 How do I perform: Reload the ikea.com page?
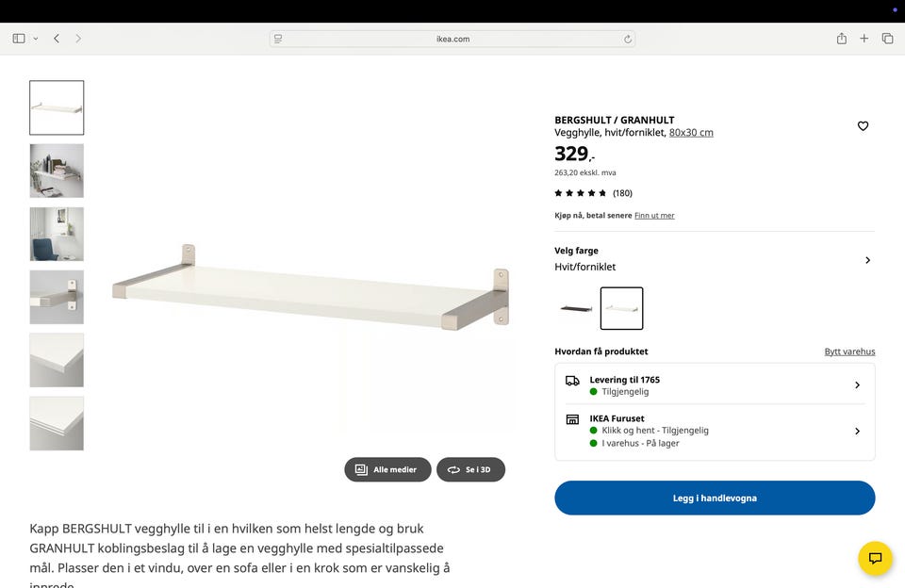pyautogui.click(x=627, y=39)
